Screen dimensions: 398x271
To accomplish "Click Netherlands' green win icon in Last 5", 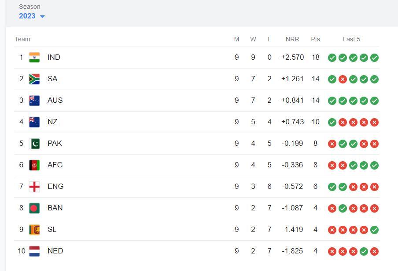I will (364, 252).
